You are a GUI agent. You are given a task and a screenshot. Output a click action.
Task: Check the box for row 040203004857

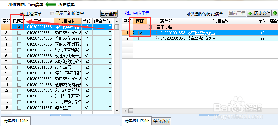19,50
